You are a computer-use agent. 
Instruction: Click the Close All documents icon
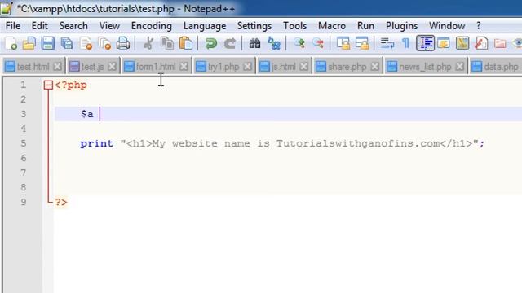[104, 43]
